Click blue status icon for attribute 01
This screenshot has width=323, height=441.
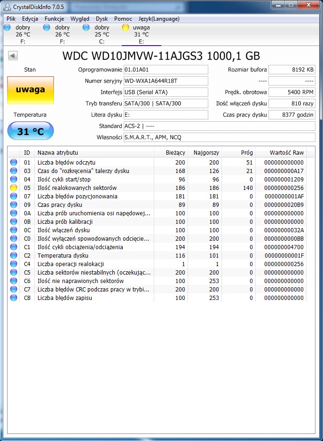tap(14, 162)
